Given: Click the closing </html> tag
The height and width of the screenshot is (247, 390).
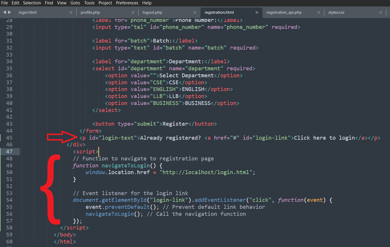Looking at the screenshot, I should click(65, 242).
